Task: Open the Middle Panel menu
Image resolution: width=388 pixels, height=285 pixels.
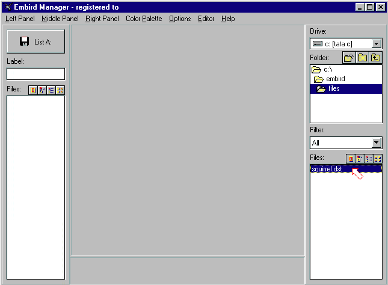Action: (60, 19)
